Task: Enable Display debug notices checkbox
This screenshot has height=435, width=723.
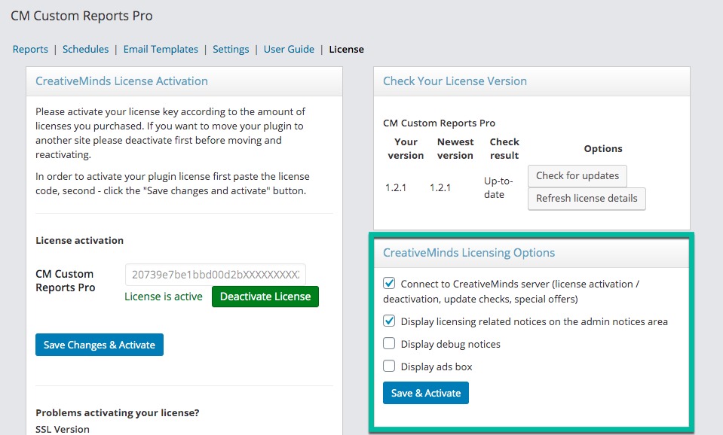Action: pyautogui.click(x=389, y=343)
